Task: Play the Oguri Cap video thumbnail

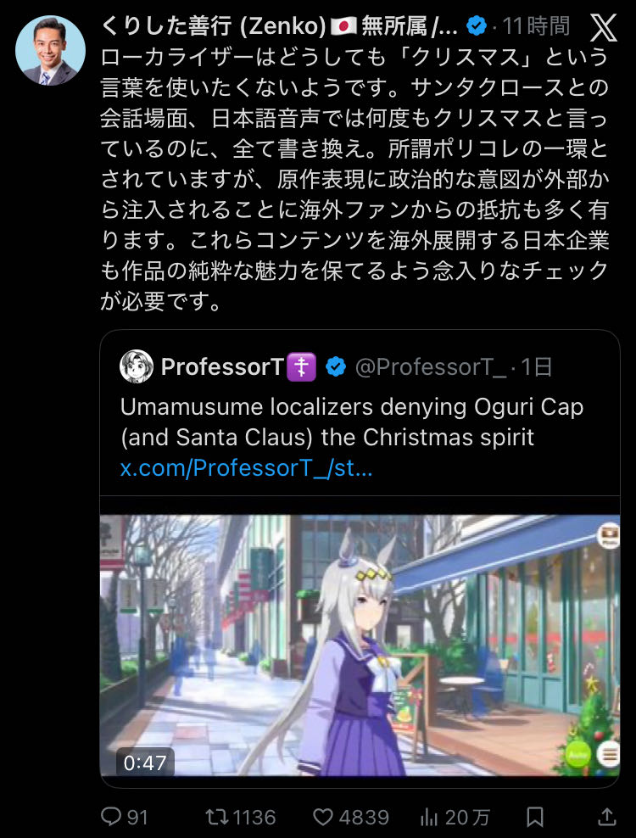Action: tap(360, 645)
